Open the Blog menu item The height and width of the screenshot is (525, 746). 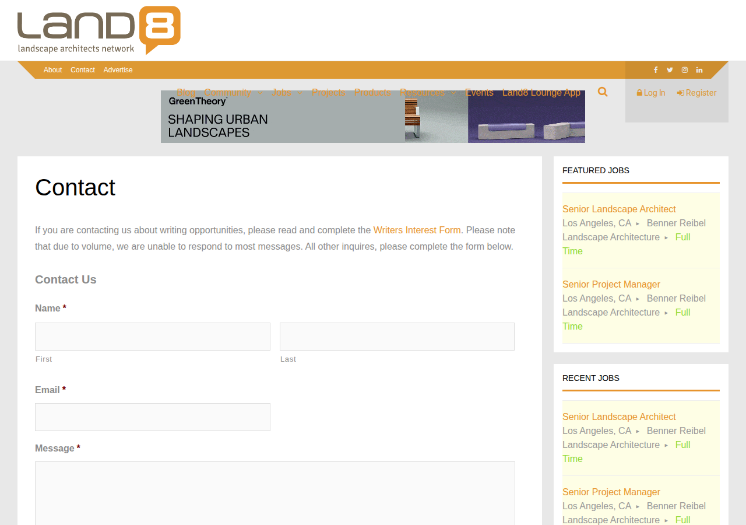click(186, 92)
